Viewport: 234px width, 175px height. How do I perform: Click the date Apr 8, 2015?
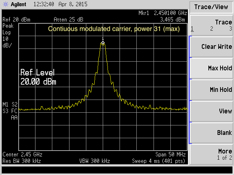[73, 4]
